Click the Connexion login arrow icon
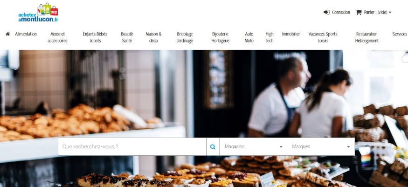 pyautogui.click(x=326, y=12)
